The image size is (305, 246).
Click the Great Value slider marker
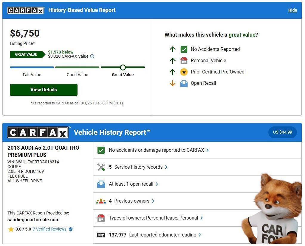point(123,67)
